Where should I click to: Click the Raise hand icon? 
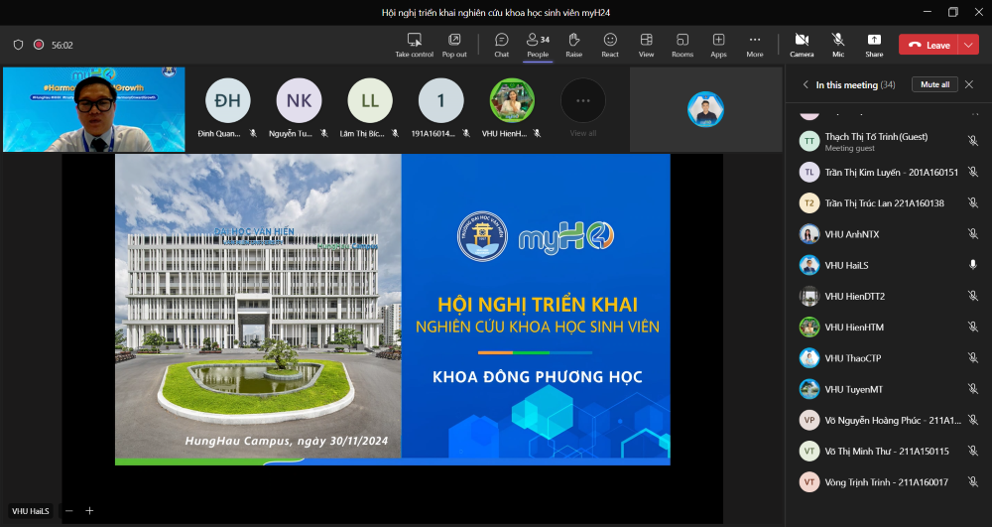coord(573,40)
